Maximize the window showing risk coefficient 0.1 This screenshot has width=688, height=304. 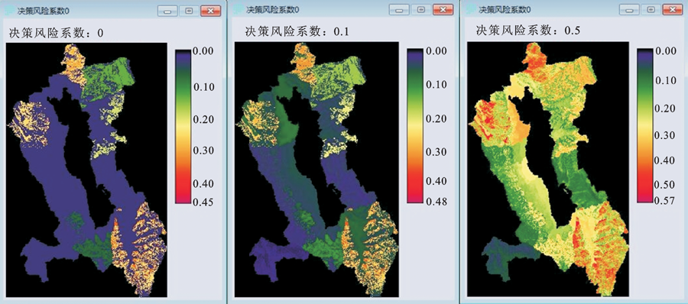[x=421, y=10]
